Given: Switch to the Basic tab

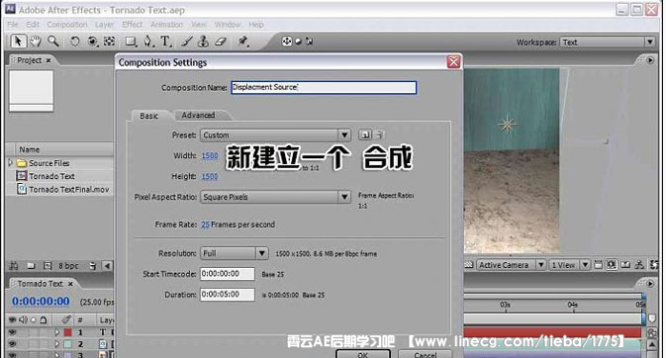Looking at the screenshot, I should click(x=149, y=116).
